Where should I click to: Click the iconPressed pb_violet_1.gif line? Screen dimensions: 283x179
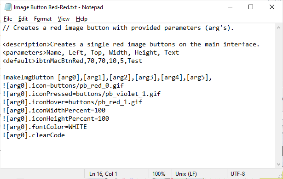[81, 94]
